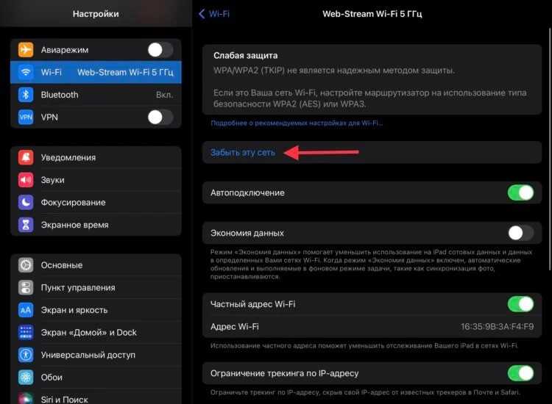Enable the Экономия данных switch
Screen dimensions: 552x404
coord(520,233)
